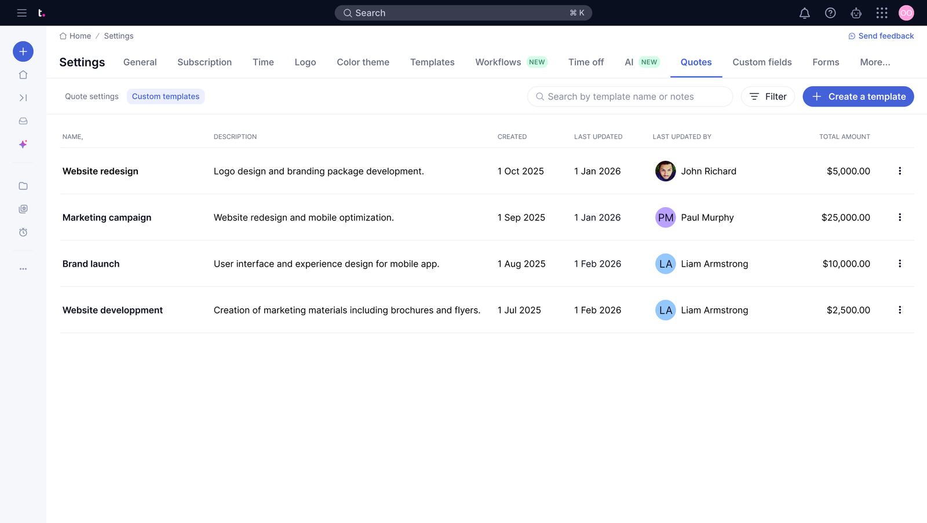Open row actions for Website redesign
This screenshot has width=927, height=523.
point(900,171)
